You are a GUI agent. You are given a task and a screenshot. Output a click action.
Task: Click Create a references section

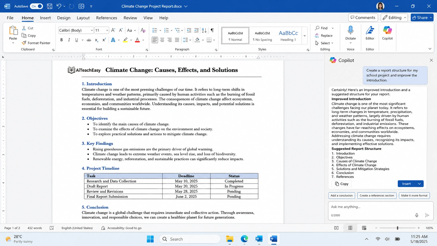click(377, 196)
